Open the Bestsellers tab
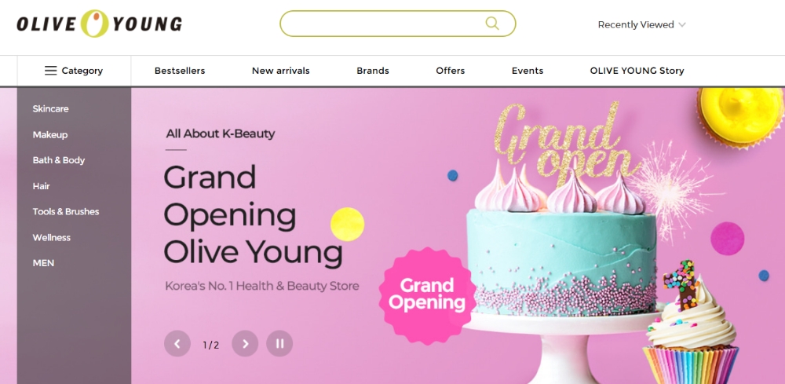 (x=180, y=71)
